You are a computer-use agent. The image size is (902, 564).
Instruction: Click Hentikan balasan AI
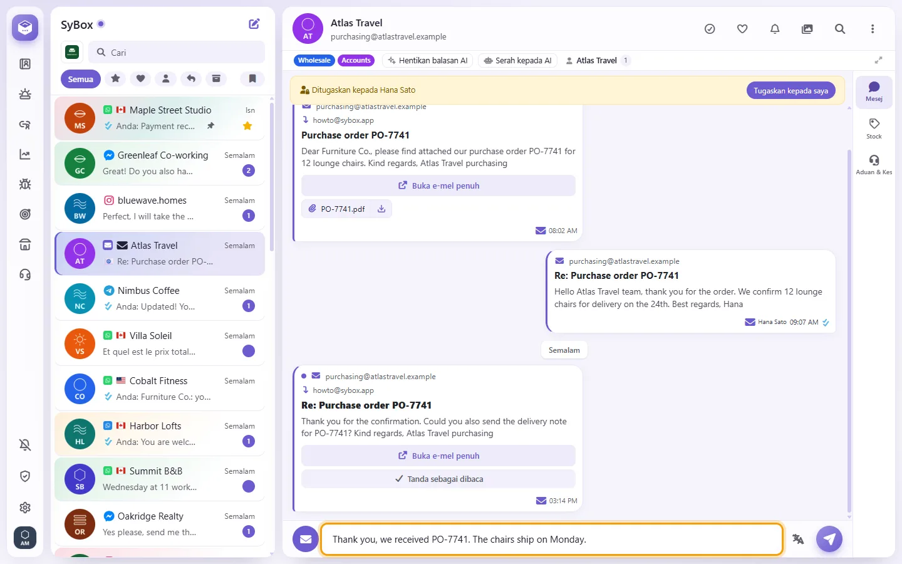(x=428, y=60)
